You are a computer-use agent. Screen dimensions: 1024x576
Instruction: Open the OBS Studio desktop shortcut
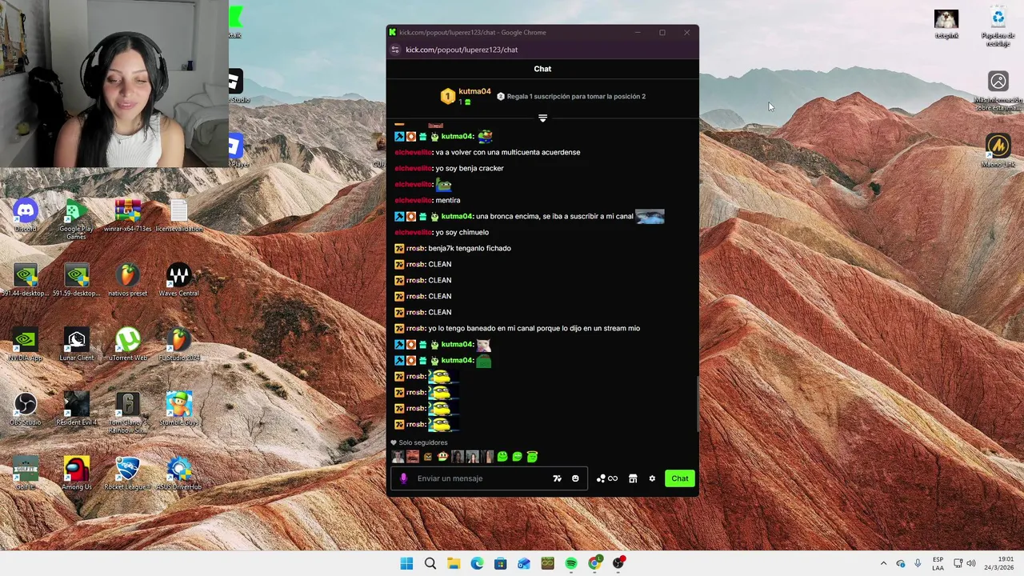[26, 410]
